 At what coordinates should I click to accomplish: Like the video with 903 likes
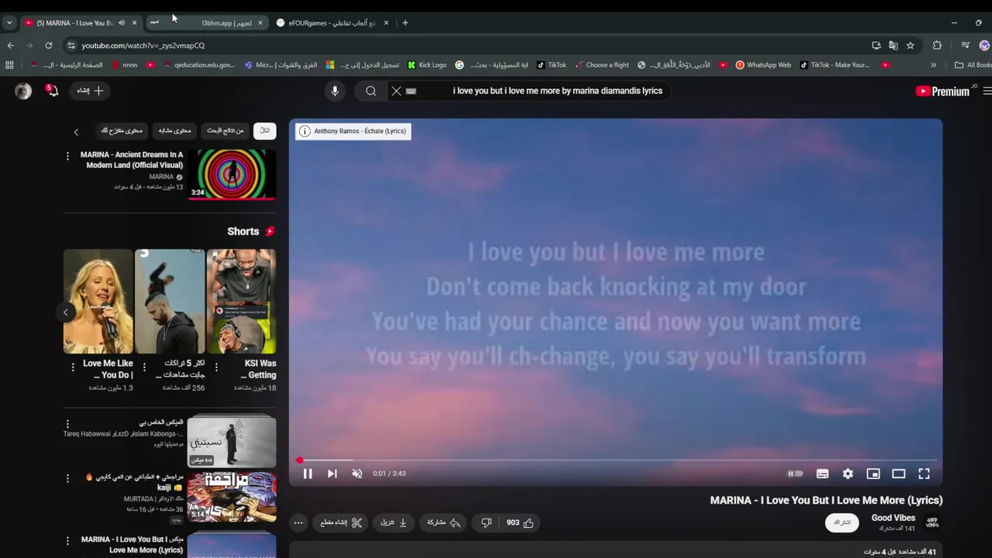520,523
